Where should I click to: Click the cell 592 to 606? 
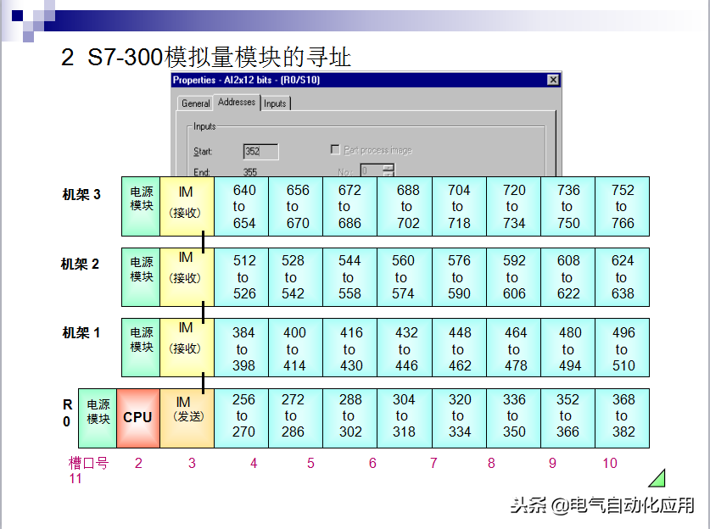pos(514,277)
